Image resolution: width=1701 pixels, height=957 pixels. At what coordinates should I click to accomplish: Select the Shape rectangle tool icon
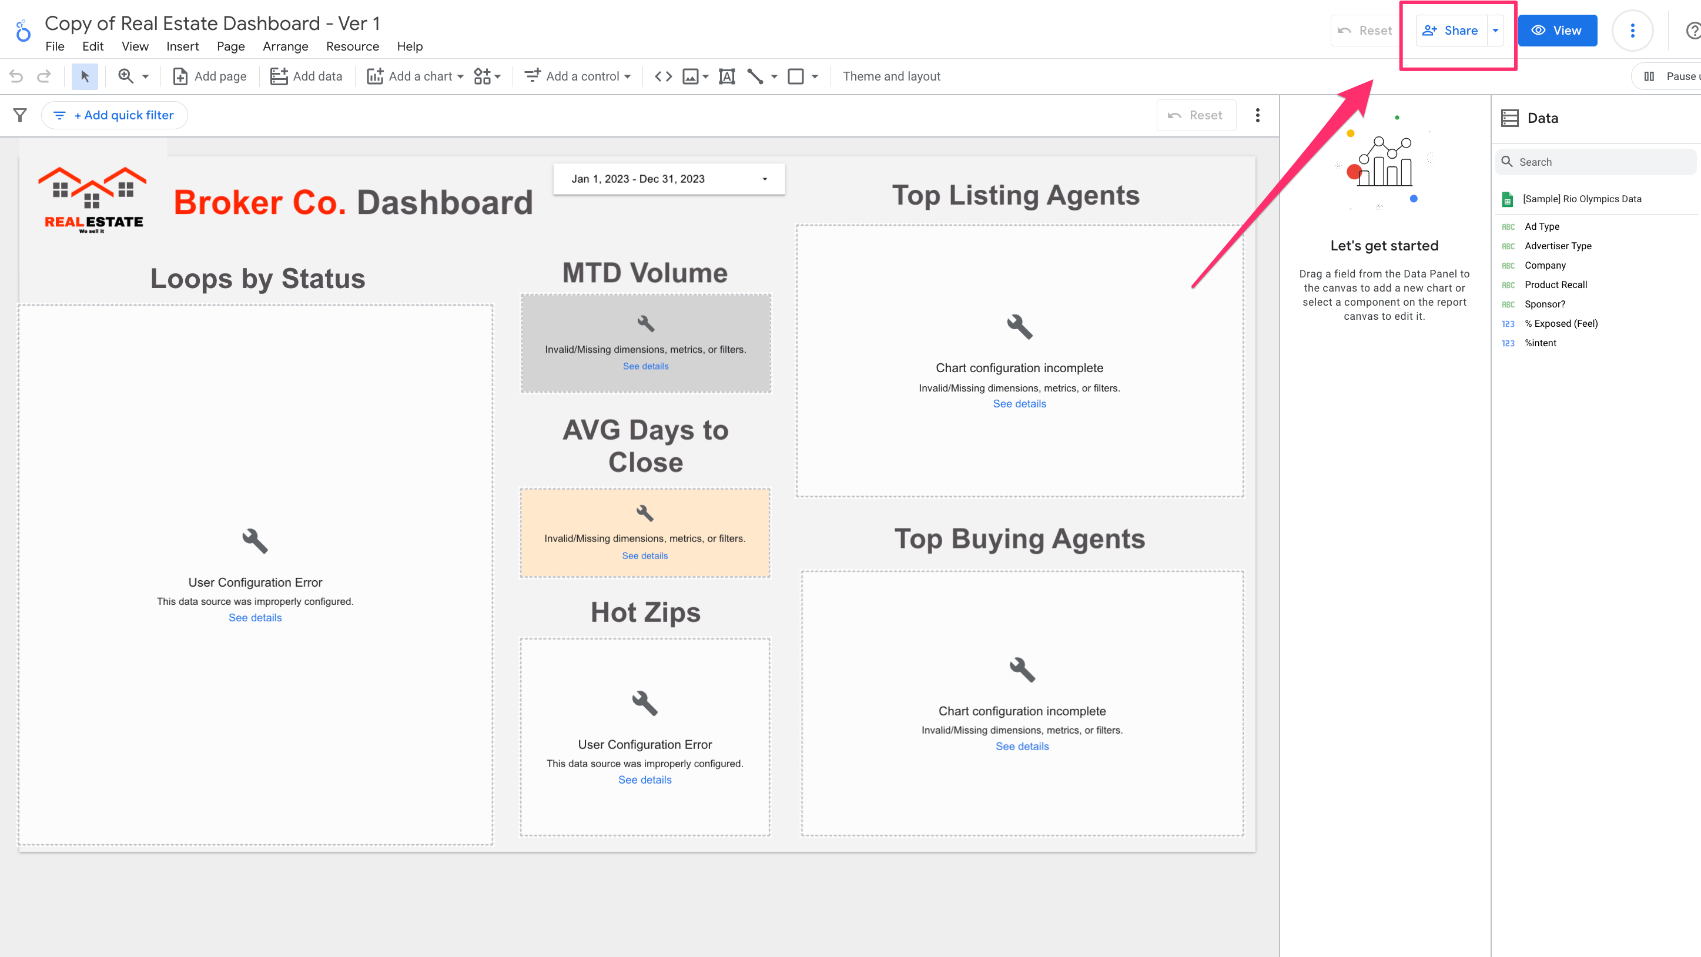tap(796, 76)
